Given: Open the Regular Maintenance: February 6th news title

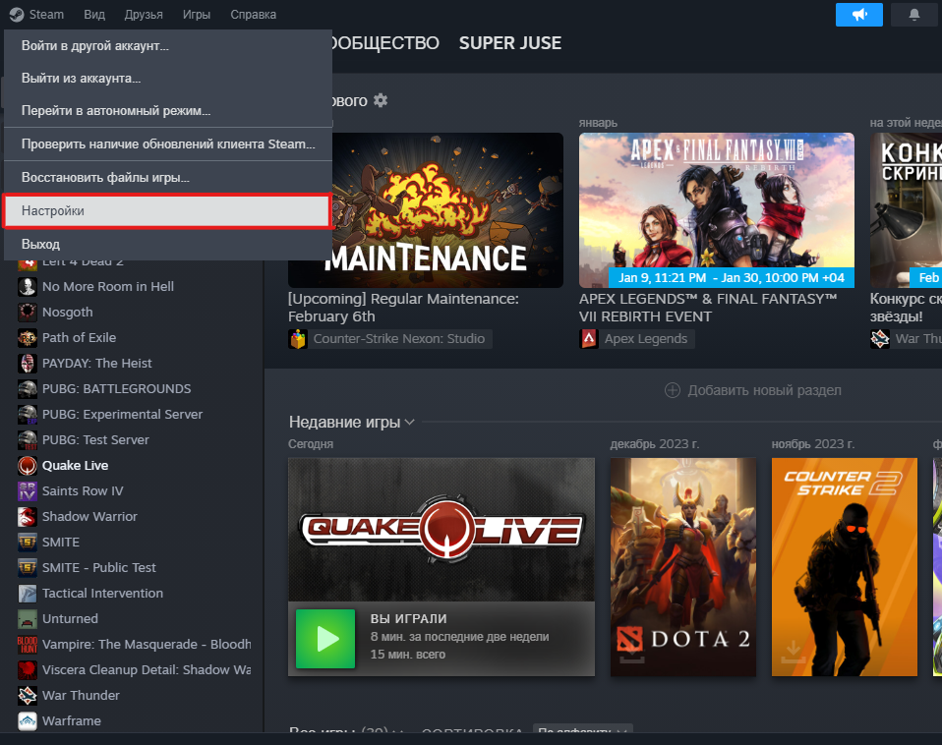Looking at the screenshot, I should point(403,308).
